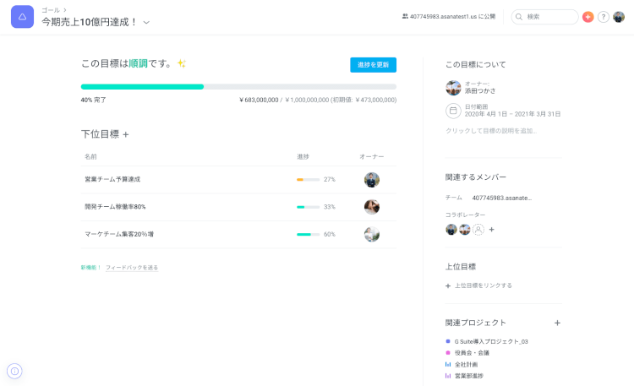Open the フィードバックを送る link
Image resolution: width=634 pixels, height=386 pixels.
132,268
